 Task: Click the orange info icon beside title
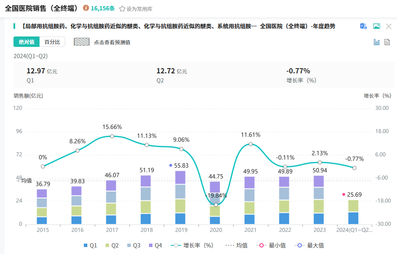[86, 8]
